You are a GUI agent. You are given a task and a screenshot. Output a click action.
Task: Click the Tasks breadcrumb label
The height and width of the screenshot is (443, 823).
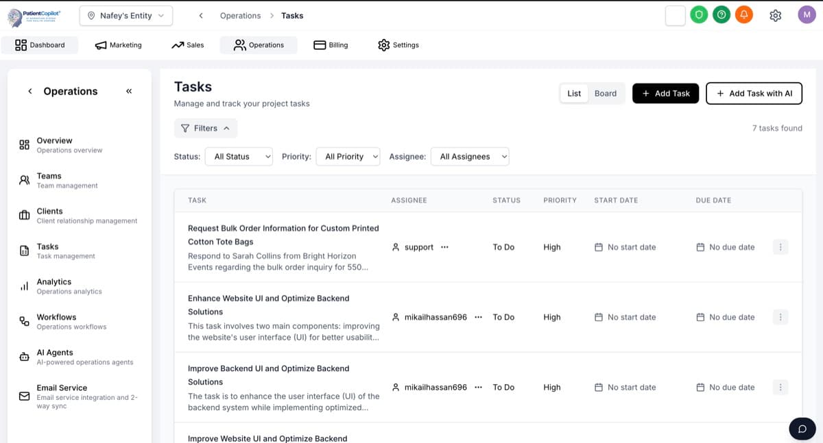click(292, 16)
